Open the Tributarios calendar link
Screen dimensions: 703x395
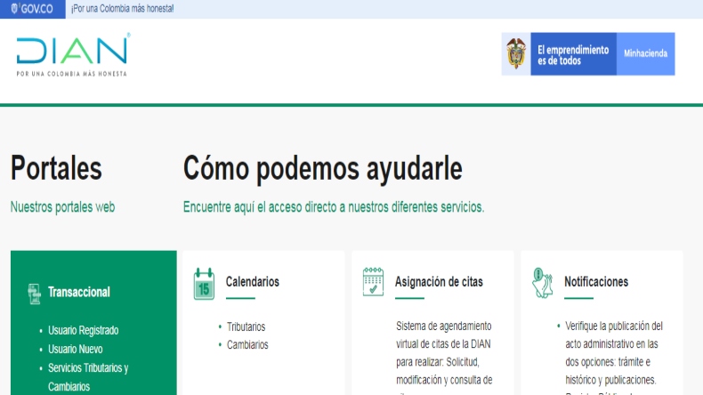[x=246, y=326]
